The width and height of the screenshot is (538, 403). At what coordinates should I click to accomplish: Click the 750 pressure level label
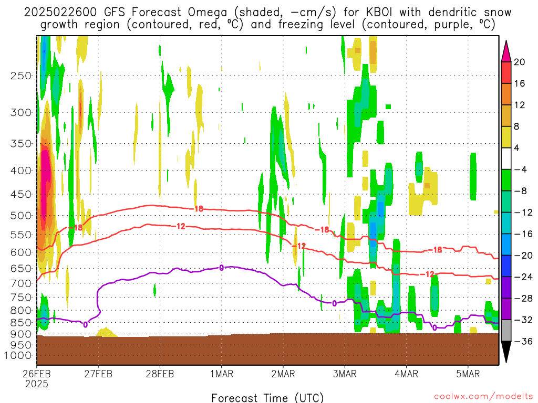[21, 298]
